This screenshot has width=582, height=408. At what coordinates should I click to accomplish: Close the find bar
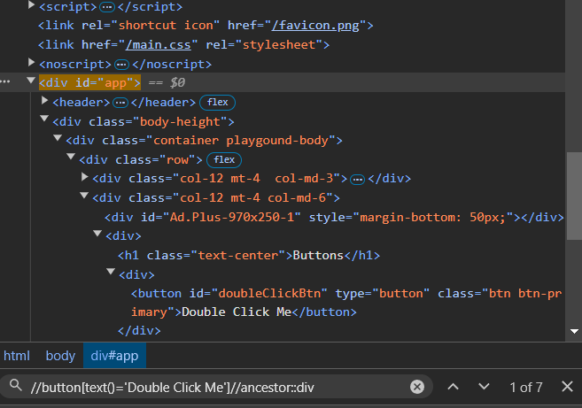pyautogui.click(x=567, y=387)
